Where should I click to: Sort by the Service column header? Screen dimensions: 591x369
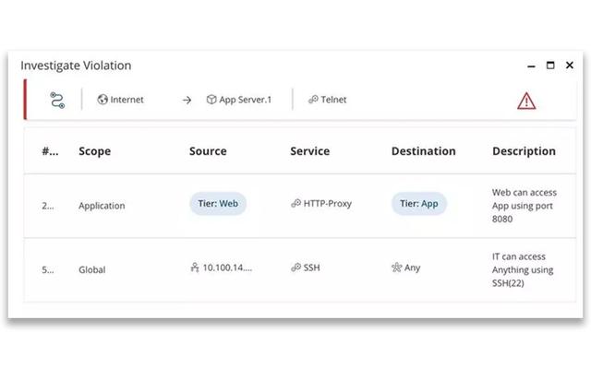click(x=309, y=151)
